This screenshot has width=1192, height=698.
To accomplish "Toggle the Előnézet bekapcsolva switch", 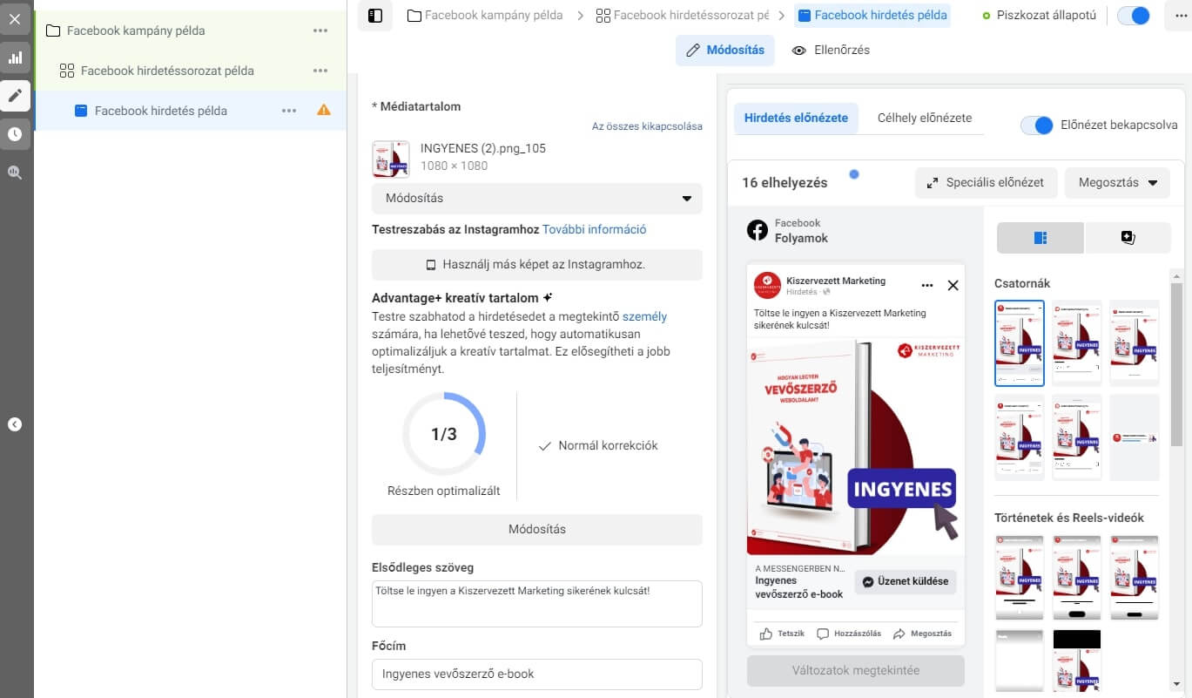I will [1037, 125].
